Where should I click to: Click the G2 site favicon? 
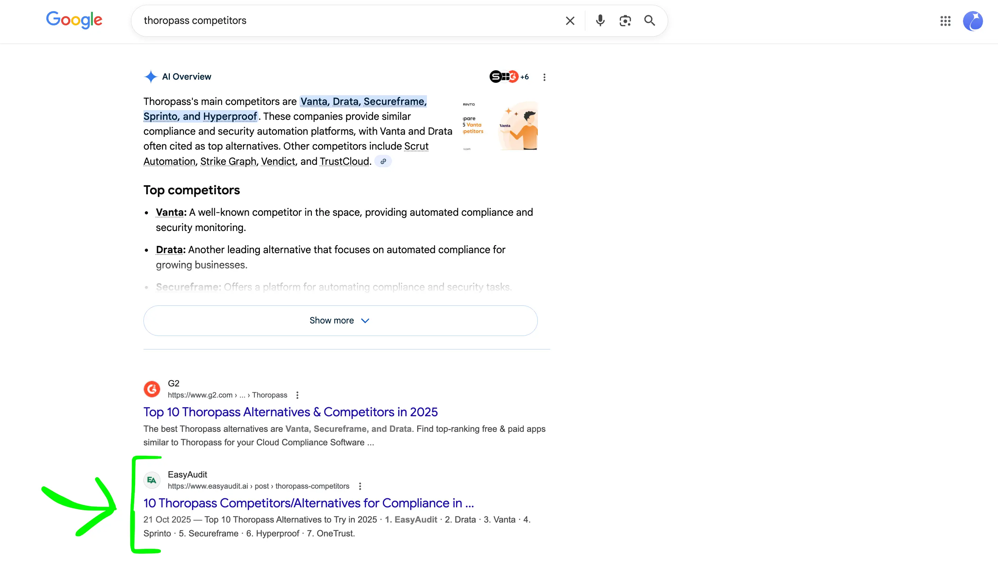pyautogui.click(x=152, y=389)
